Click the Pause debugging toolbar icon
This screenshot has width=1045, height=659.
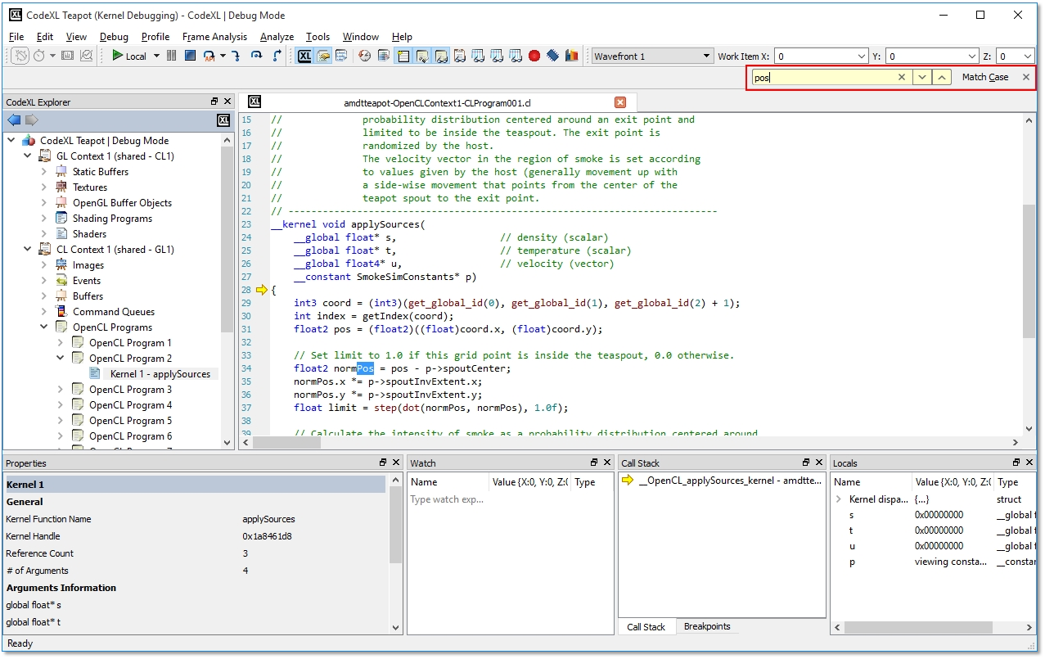(x=171, y=56)
